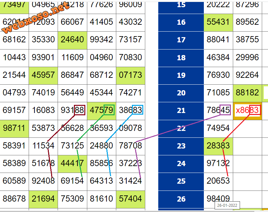Click the green highlighted cell 28383
This screenshot has height=212, width=268.
pos(218,146)
